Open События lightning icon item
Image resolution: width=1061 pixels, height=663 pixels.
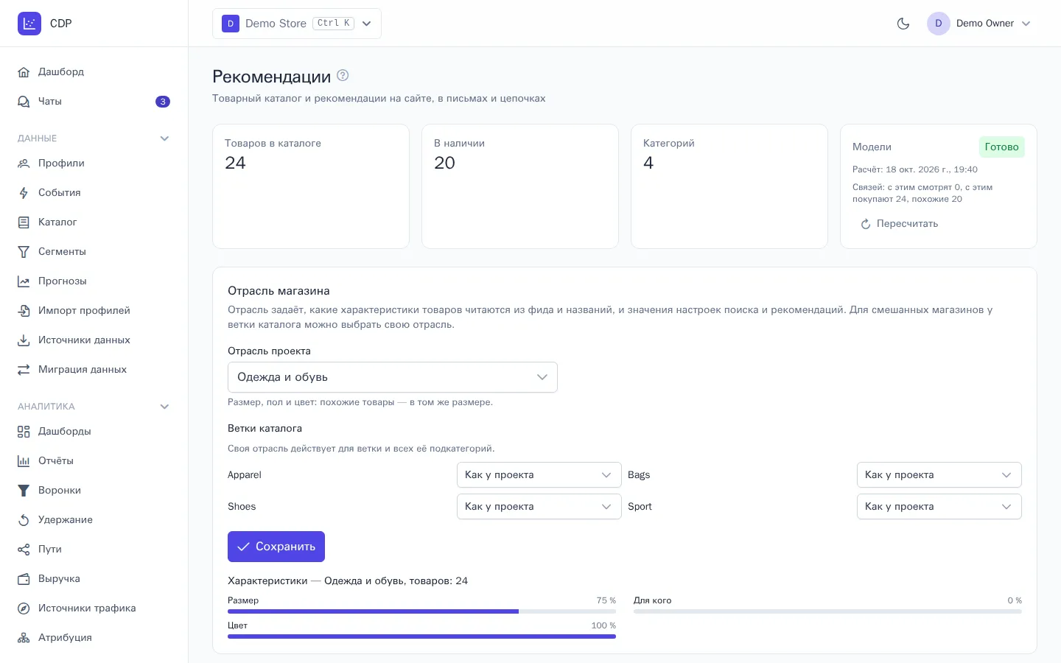pos(24,193)
